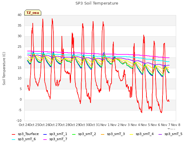Click the 25 y-axis tick label
Viewport: 194px width, 145px height.
(19, 47)
